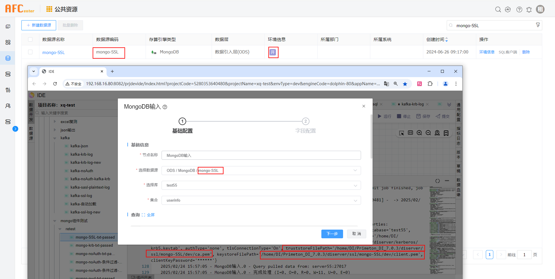Open the notification bell icon

tap(529, 10)
